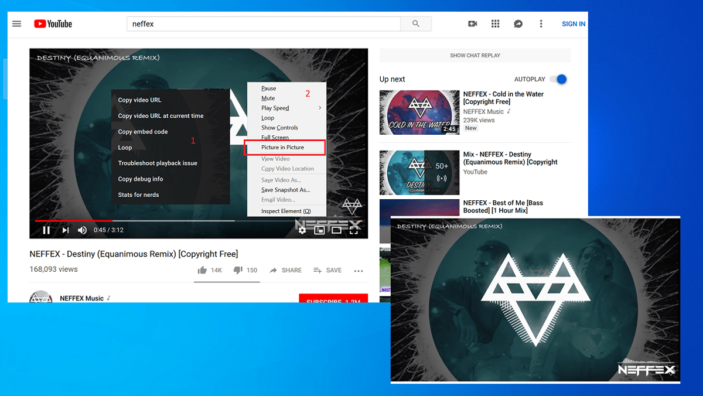Click the YouTube logo to go home
703x396 pixels.
53,23
